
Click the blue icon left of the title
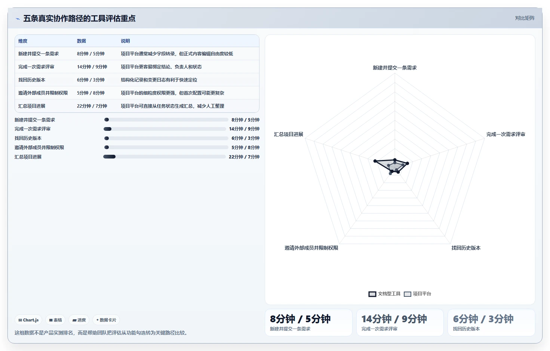18,19
